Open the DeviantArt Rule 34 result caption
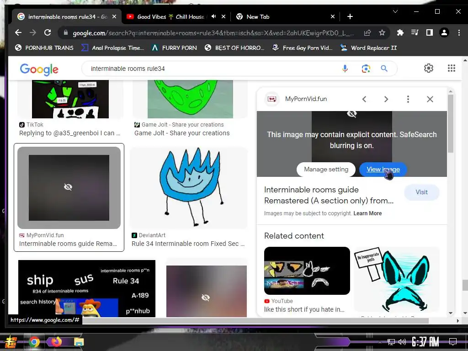Screen dimensions: 468x351 (188, 244)
